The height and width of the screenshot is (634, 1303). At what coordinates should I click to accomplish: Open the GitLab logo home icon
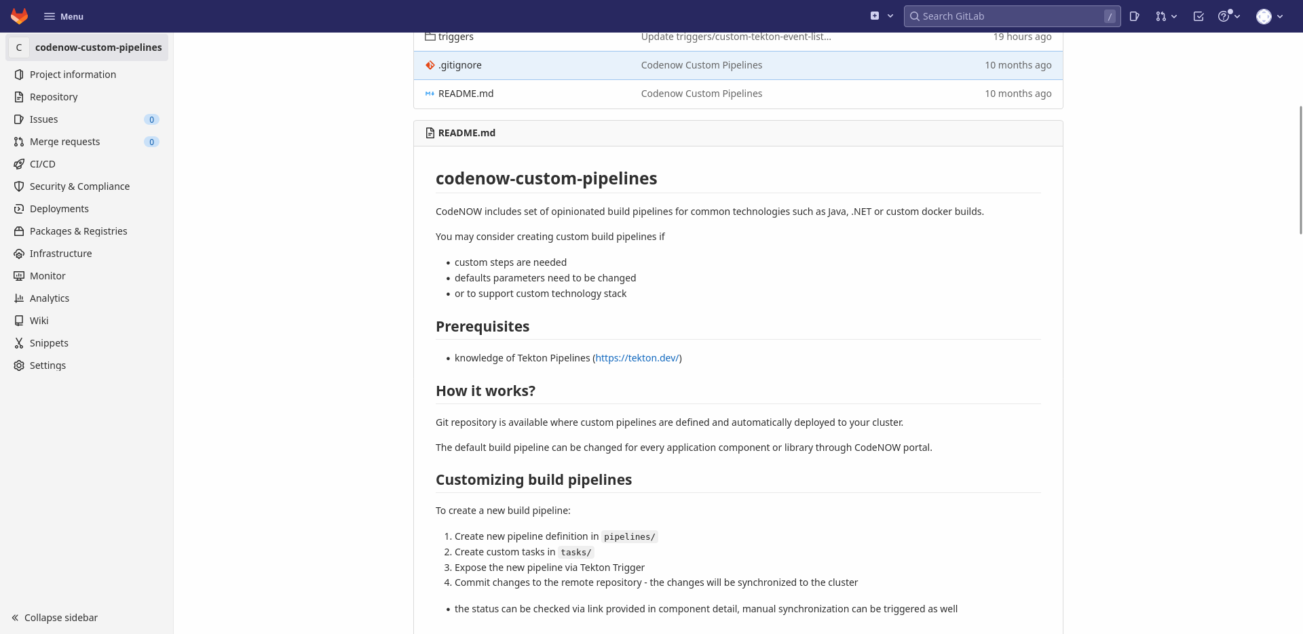point(19,16)
